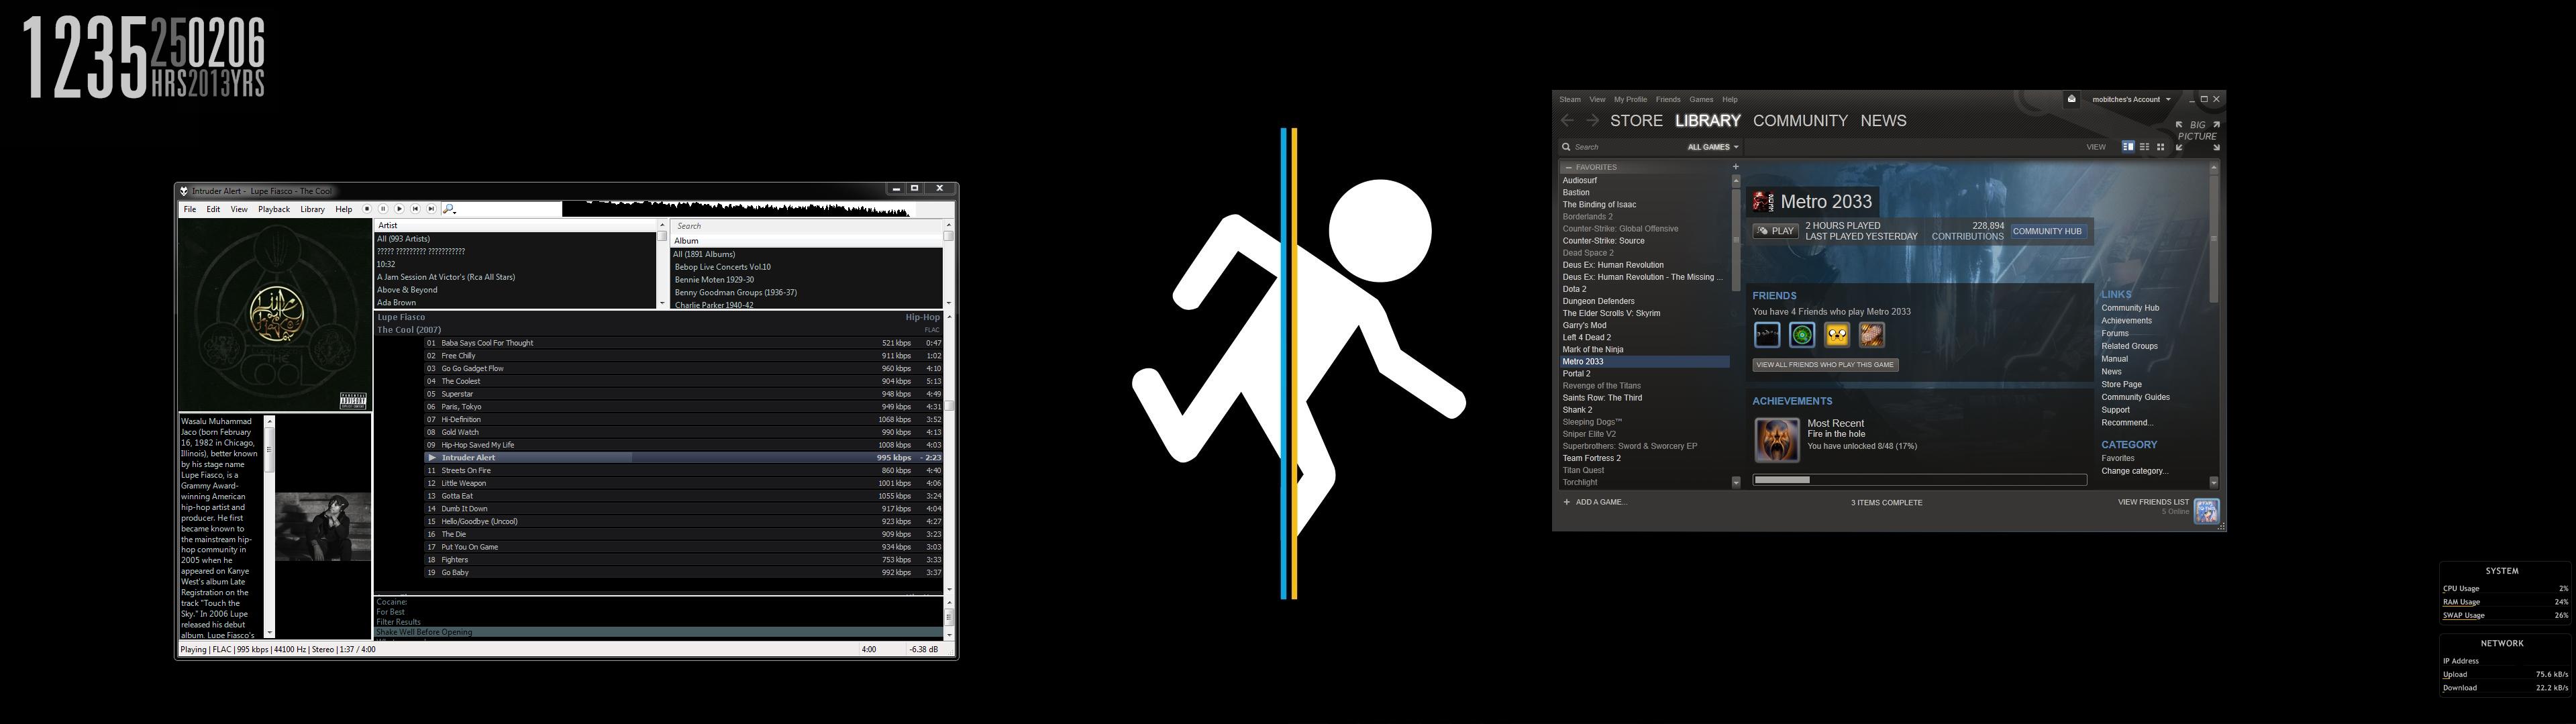Open foobar2000 Help menu
Image resolution: width=2576 pixels, height=724 pixels.
coord(343,210)
